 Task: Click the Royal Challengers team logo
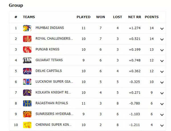coord(27,39)
